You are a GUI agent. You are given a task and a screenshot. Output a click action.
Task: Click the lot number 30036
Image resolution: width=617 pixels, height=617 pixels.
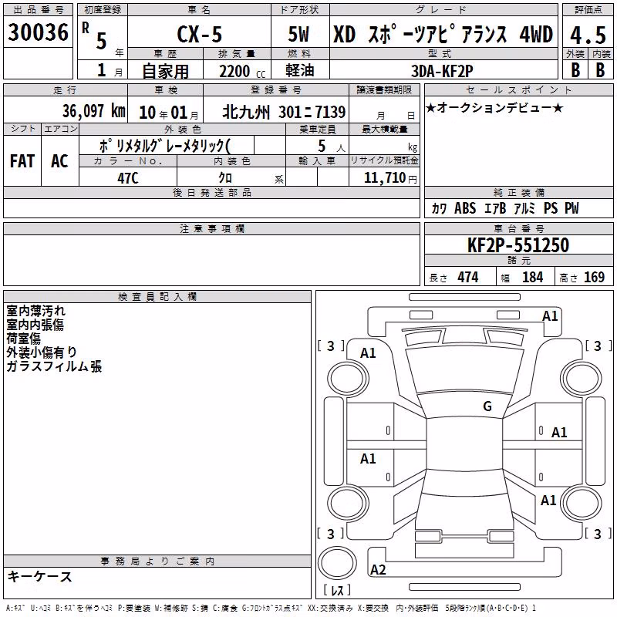tap(38, 32)
